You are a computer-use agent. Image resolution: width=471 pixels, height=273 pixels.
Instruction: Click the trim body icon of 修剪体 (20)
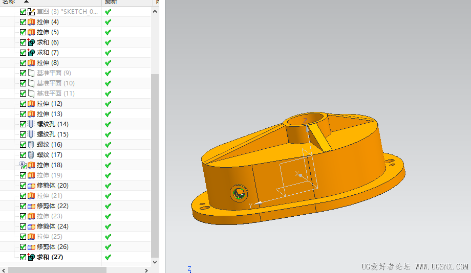pyautogui.click(x=31, y=186)
